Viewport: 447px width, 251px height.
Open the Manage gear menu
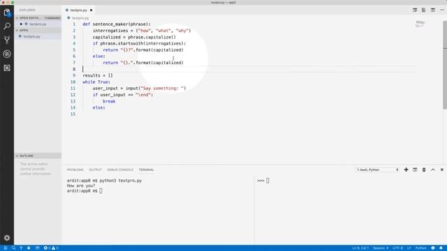coord(7,238)
